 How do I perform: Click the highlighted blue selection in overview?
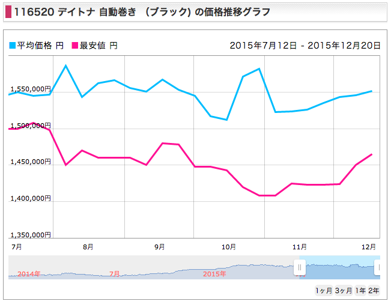pos(340,267)
